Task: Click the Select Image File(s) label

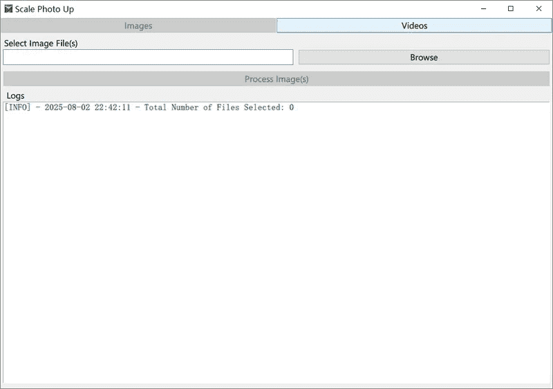Action: click(x=41, y=43)
